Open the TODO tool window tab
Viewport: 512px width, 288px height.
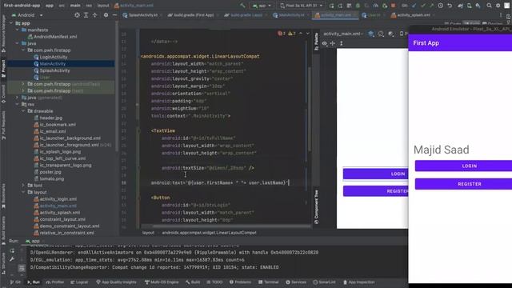(x=214, y=282)
